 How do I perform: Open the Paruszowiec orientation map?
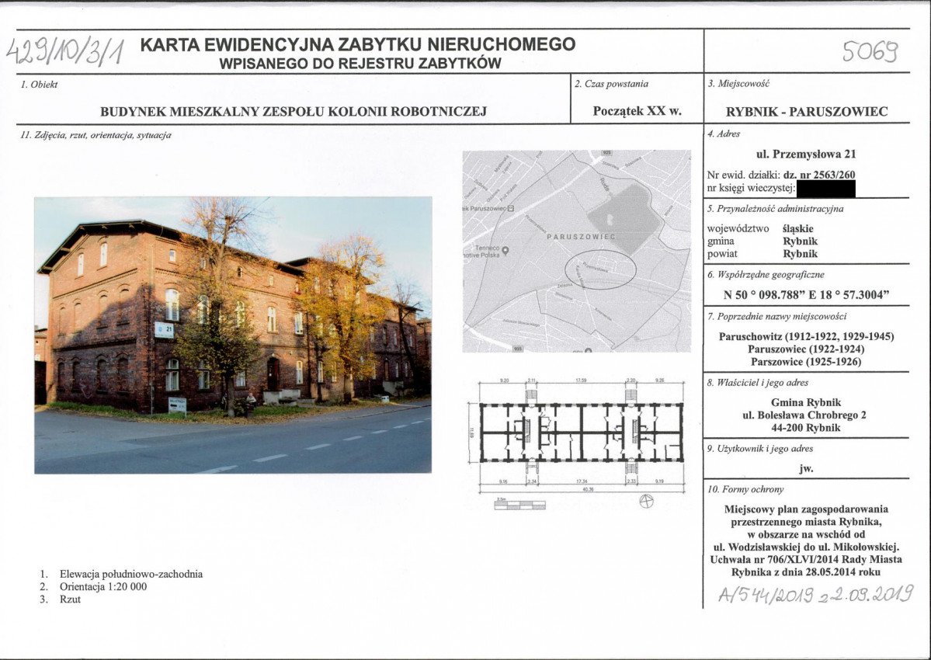tap(576, 251)
